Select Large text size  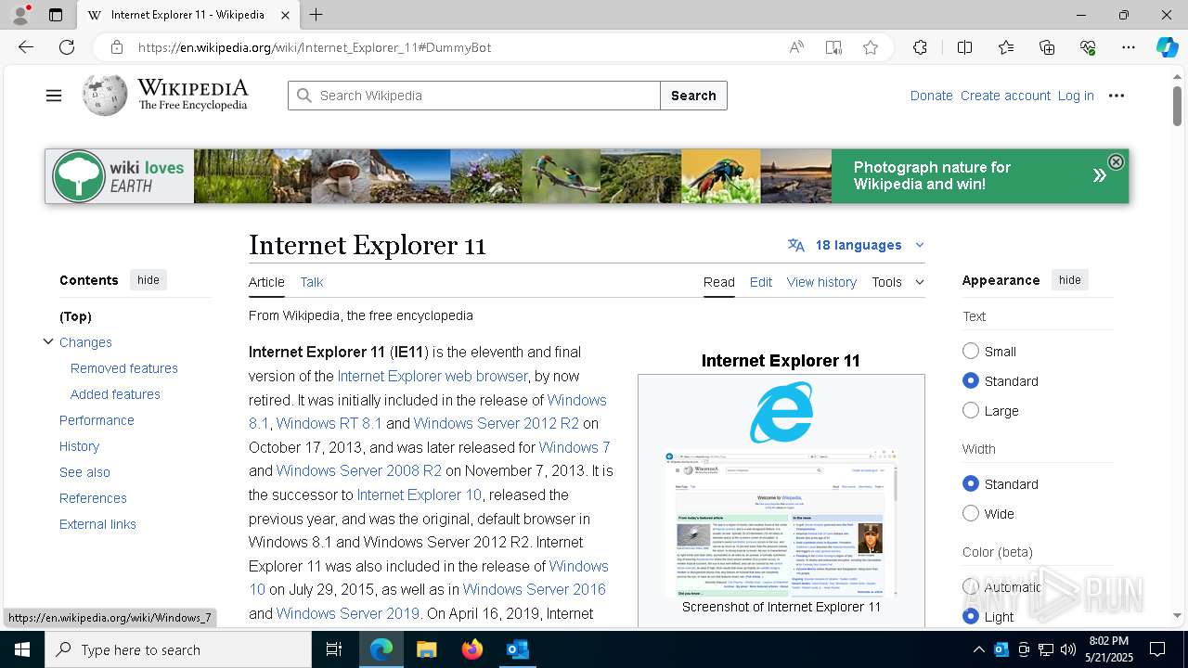click(971, 410)
